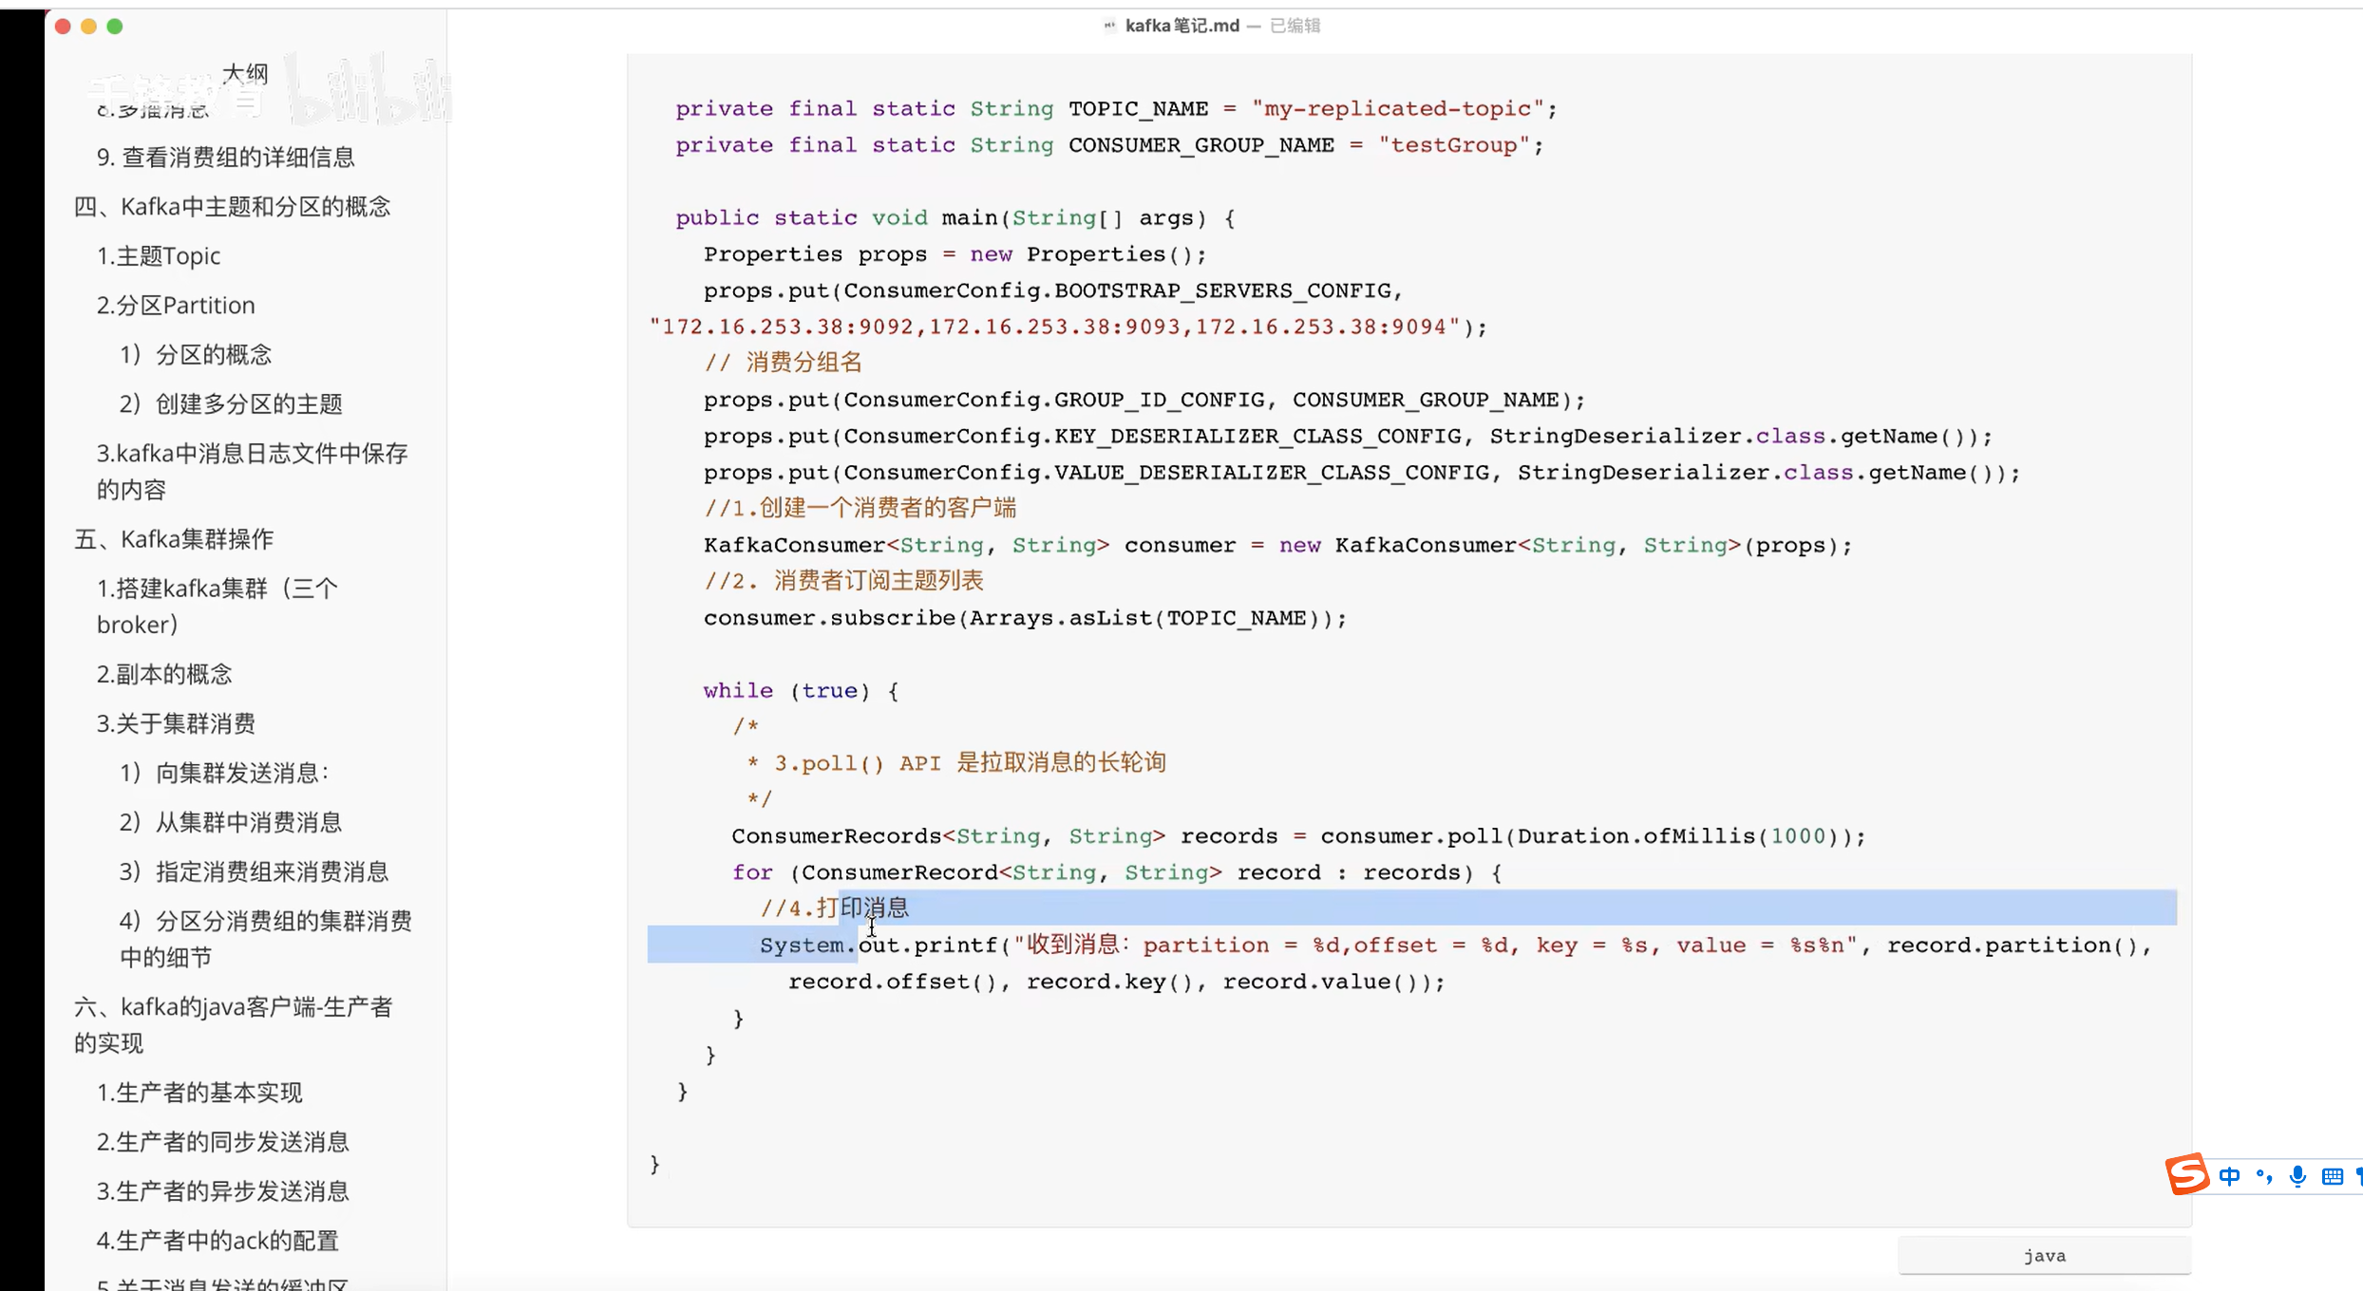Click the yellow minimize window button

pos(88,27)
